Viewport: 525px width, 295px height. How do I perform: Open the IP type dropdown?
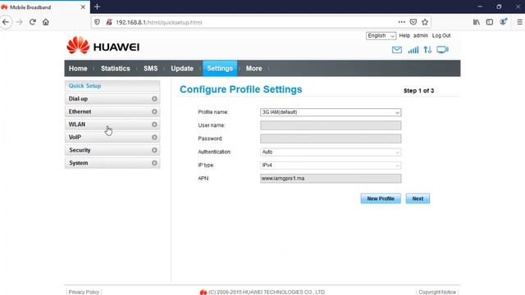point(331,166)
